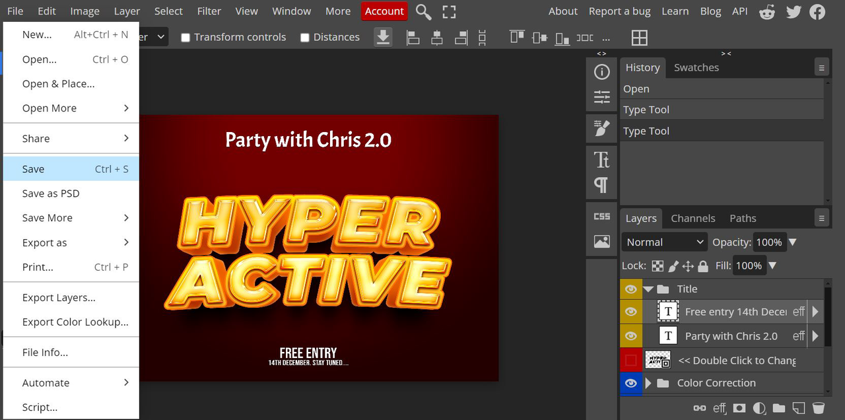Collapse the Title folder

(x=648, y=289)
